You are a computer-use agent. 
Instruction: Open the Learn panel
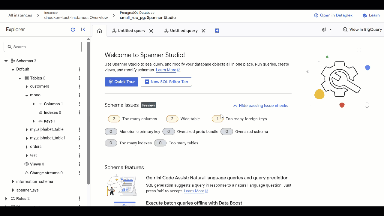371,15
